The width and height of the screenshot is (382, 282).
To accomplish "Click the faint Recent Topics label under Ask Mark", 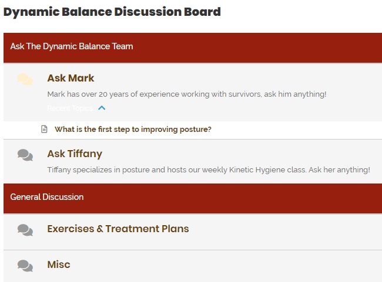I will click(x=70, y=108).
